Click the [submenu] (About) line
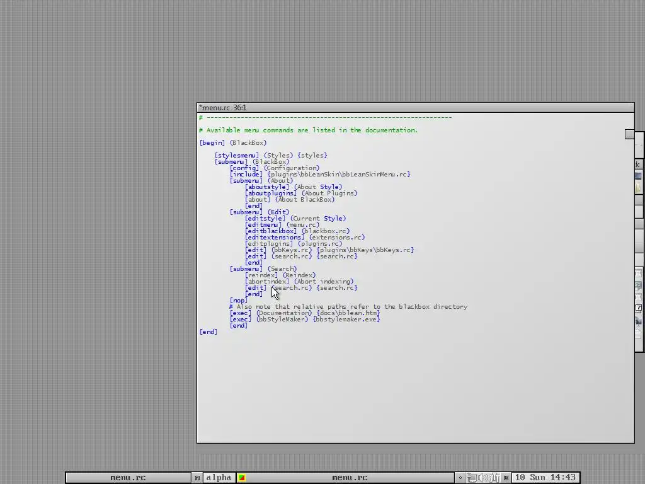The image size is (645, 484). tap(261, 181)
